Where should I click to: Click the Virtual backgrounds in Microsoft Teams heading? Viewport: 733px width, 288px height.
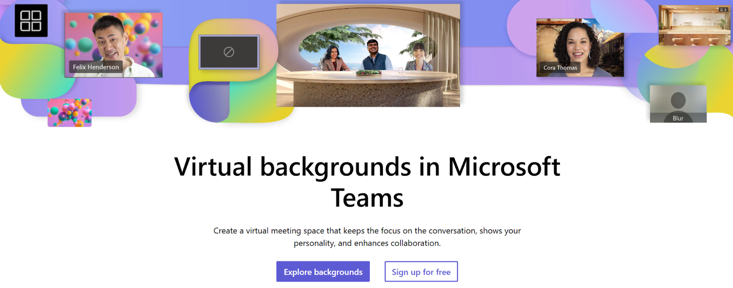coord(367,182)
